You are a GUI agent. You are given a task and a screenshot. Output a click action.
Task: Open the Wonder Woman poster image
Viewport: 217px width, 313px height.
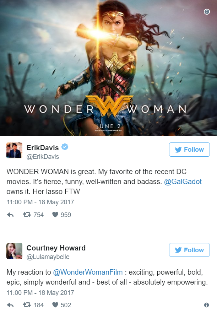point(108,68)
